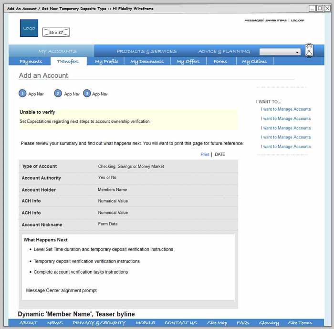Click the Print link
The image size is (334, 329).
[x=205, y=154]
